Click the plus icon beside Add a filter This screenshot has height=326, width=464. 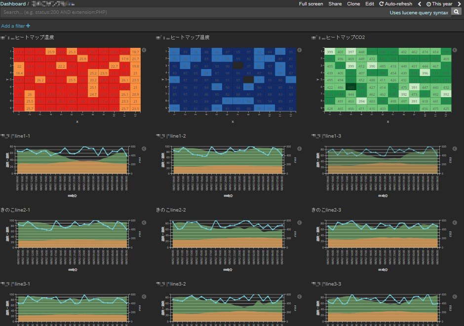(28, 26)
